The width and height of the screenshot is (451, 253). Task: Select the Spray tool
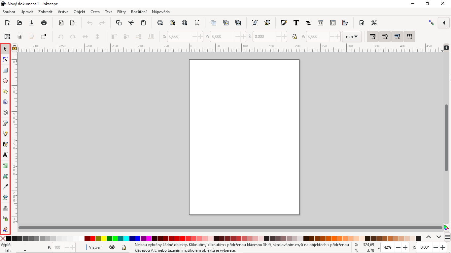coord(5,219)
